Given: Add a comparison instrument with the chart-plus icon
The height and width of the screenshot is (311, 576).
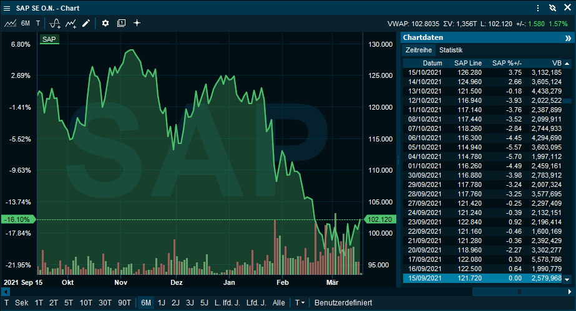Looking at the screenshot, I should [x=71, y=23].
